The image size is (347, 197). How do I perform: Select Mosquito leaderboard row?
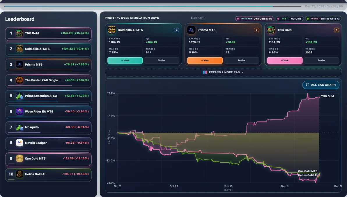48,128
